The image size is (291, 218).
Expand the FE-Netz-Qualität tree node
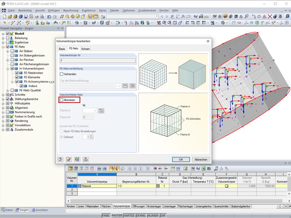coord(8,90)
